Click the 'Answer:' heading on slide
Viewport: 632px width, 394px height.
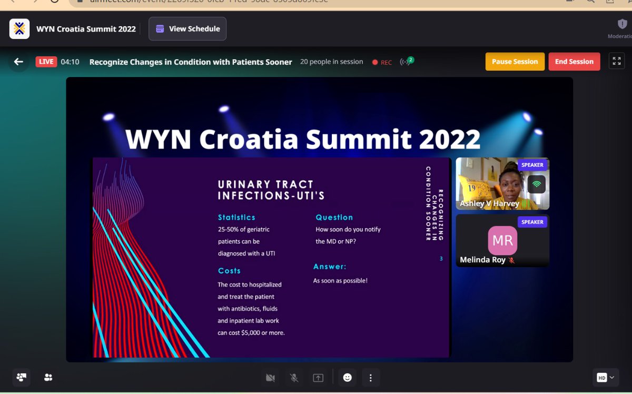330,267
